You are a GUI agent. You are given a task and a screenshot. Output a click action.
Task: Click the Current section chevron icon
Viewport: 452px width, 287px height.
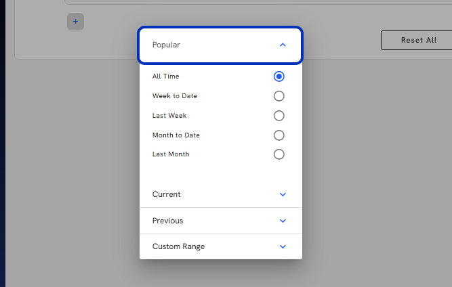click(283, 194)
